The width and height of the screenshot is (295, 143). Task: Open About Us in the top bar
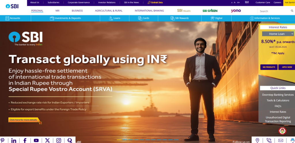(x=35, y=2)
